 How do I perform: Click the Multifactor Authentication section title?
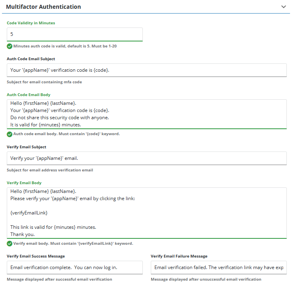tap(43, 7)
